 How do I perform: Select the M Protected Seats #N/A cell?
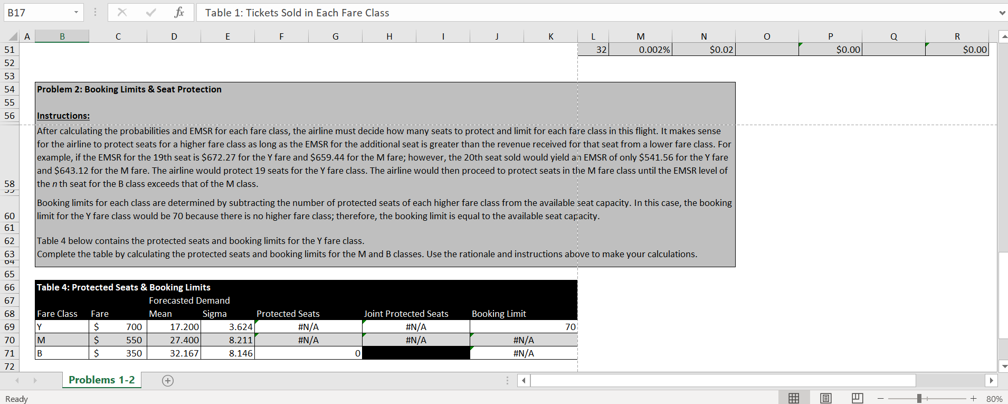pos(309,340)
